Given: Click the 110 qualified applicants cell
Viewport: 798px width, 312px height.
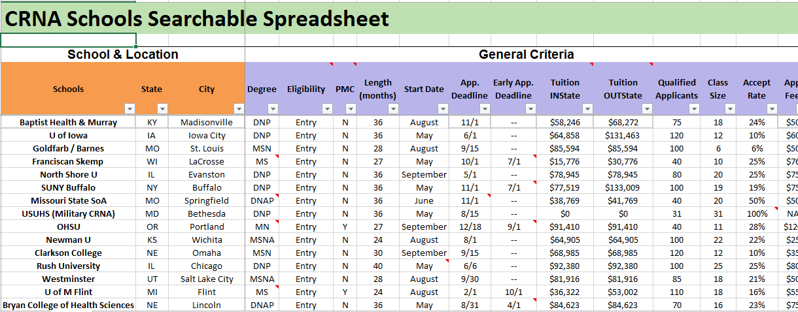Looking at the screenshot, I should click(x=677, y=292).
